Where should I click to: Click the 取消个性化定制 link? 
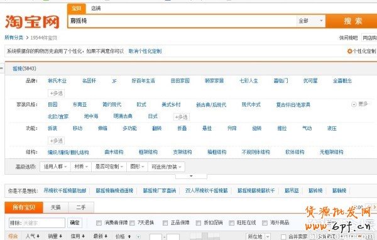[145, 51]
